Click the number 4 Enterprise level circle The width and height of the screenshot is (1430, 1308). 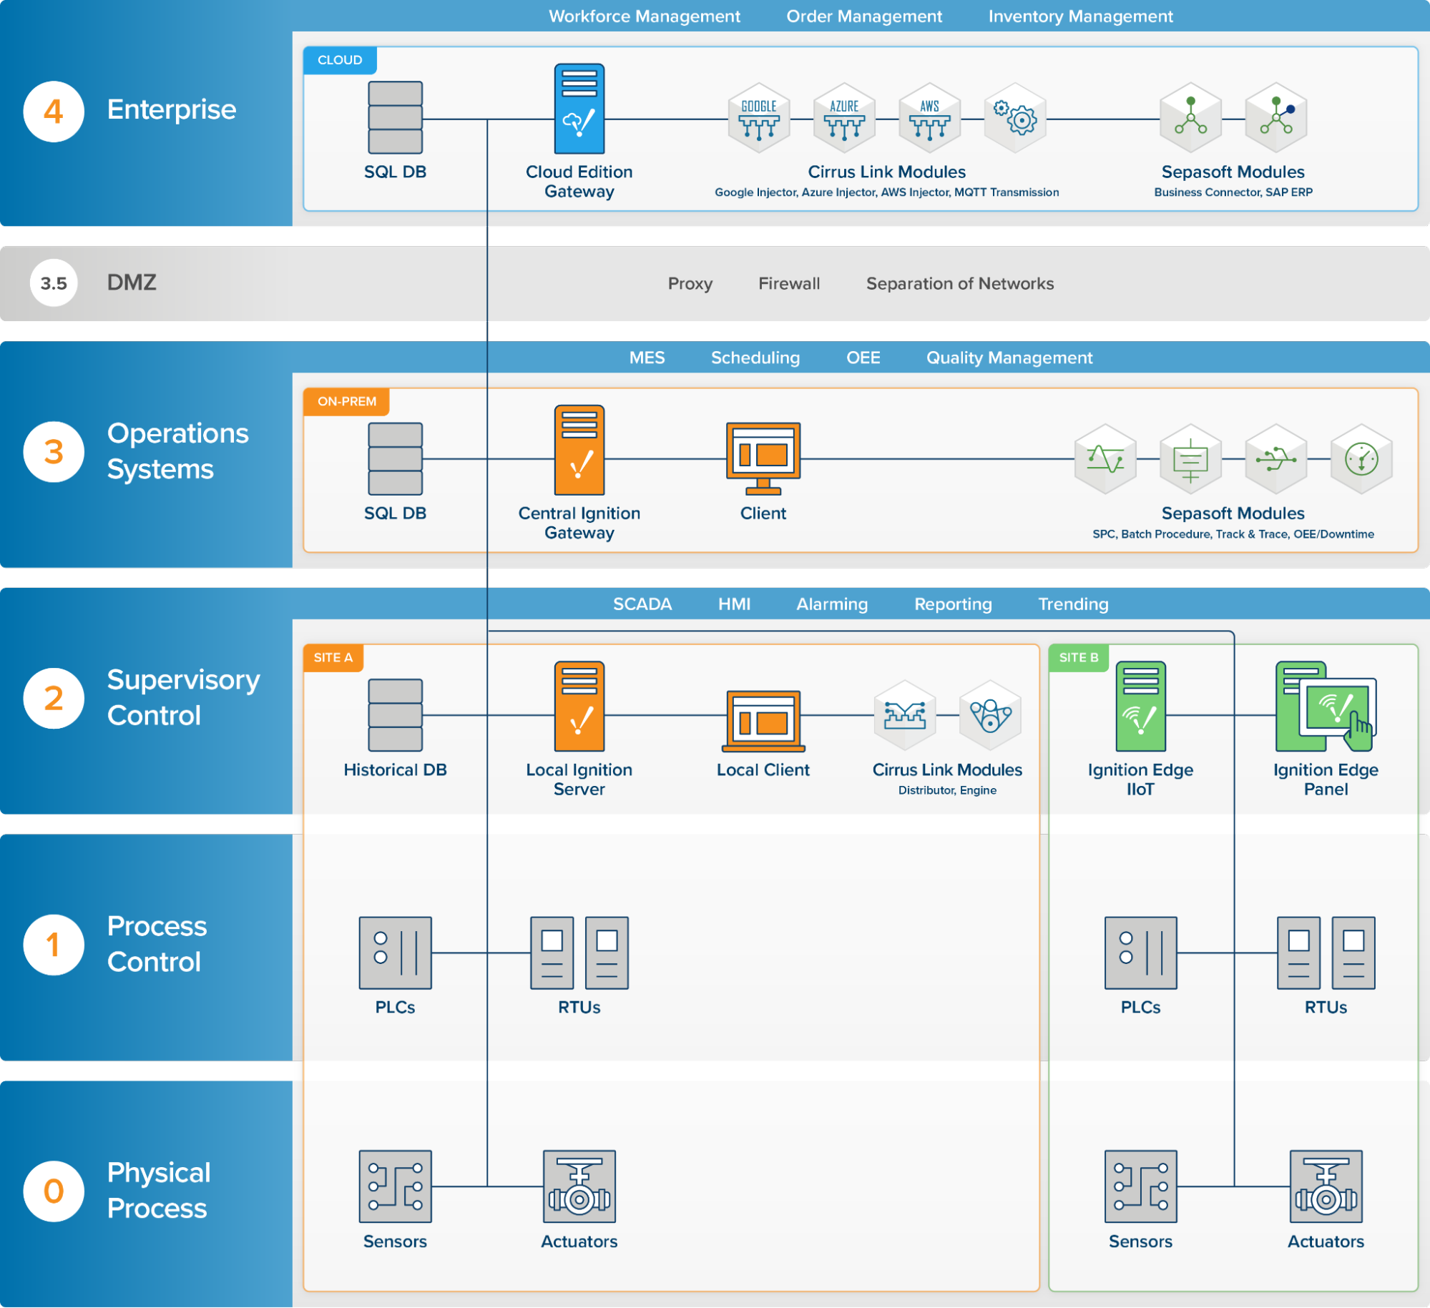click(54, 111)
